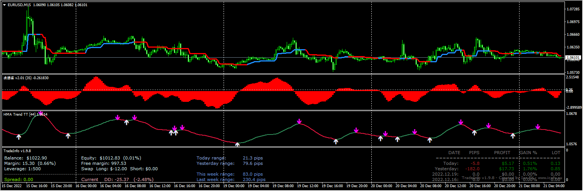The width and height of the screenshot is (583, 191).
Task: Click the EURUSD,M15 chart title text
Action: pyautogui.click(x=20, y=5)
